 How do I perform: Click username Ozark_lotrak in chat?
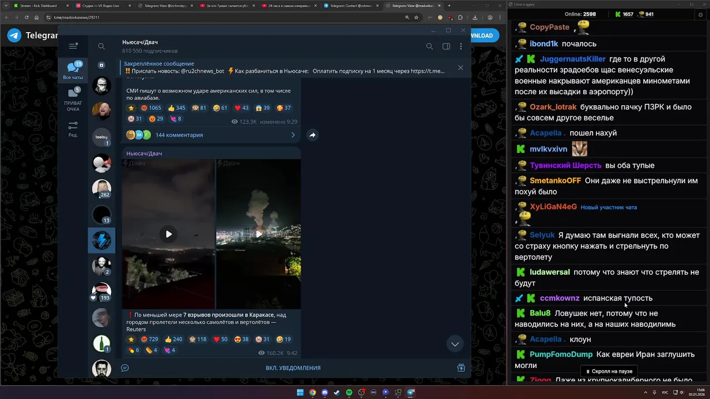click(553, 107)
